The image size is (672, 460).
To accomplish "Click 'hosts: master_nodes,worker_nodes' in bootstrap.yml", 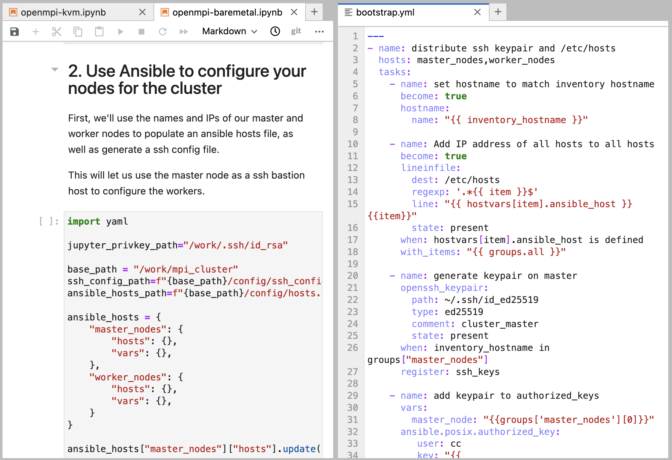I will (467, 60).
